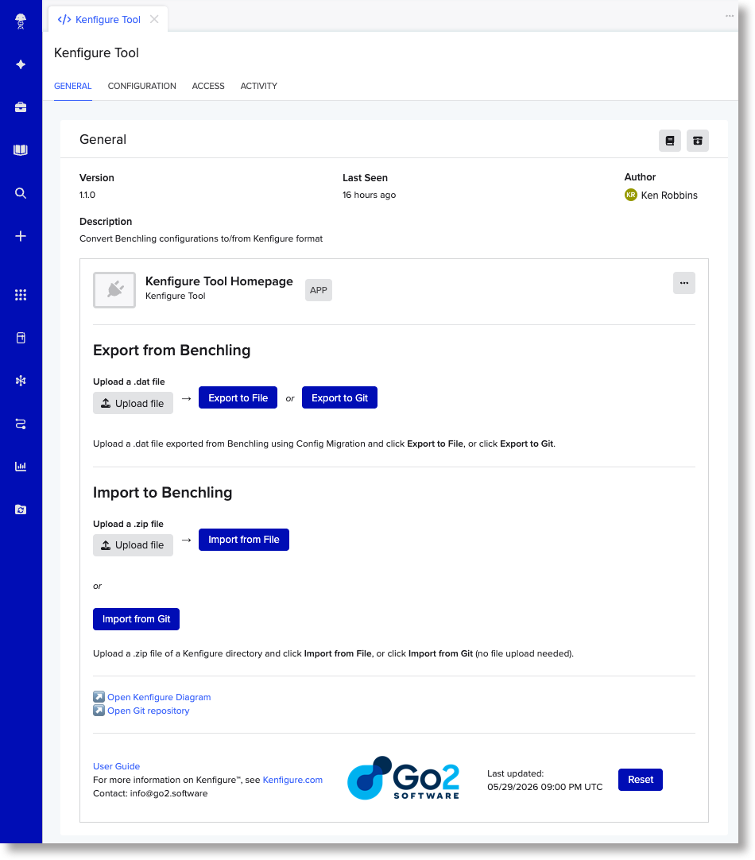
Task: Click contact text info@go2.software
Action: tap(168, 794)
